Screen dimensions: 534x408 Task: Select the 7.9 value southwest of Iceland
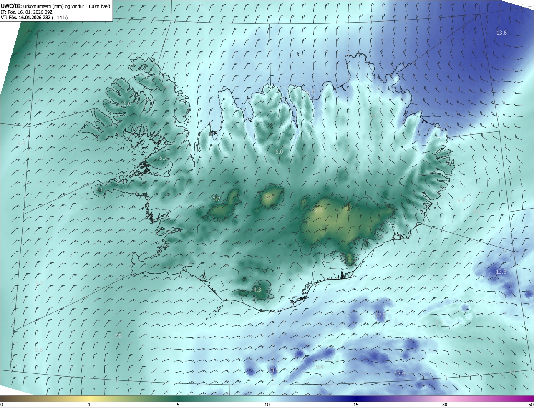118,336
